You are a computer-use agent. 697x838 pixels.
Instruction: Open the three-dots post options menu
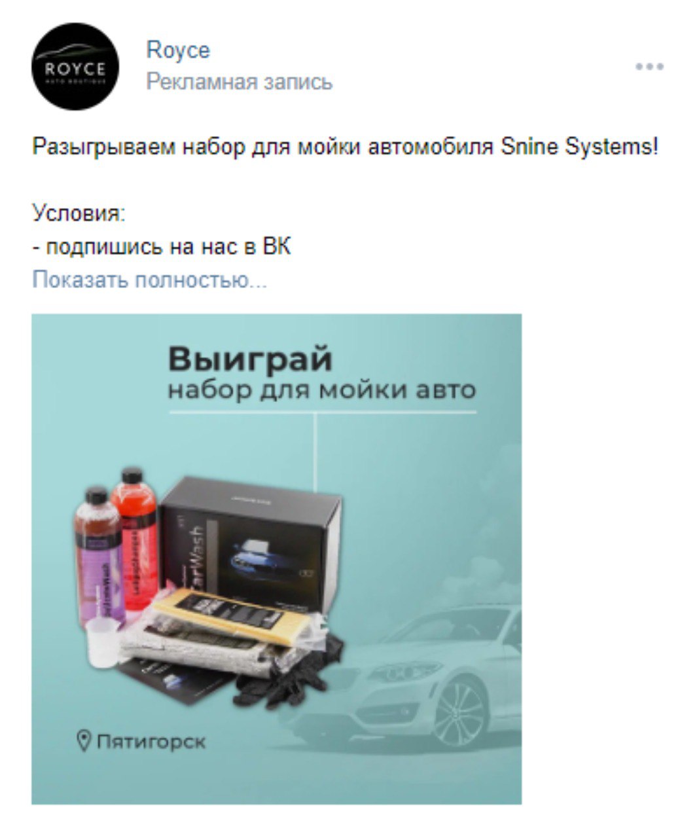click(x=649, y=66)
